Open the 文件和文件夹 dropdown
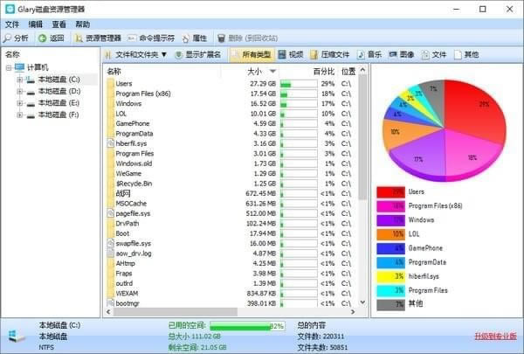 135,54
